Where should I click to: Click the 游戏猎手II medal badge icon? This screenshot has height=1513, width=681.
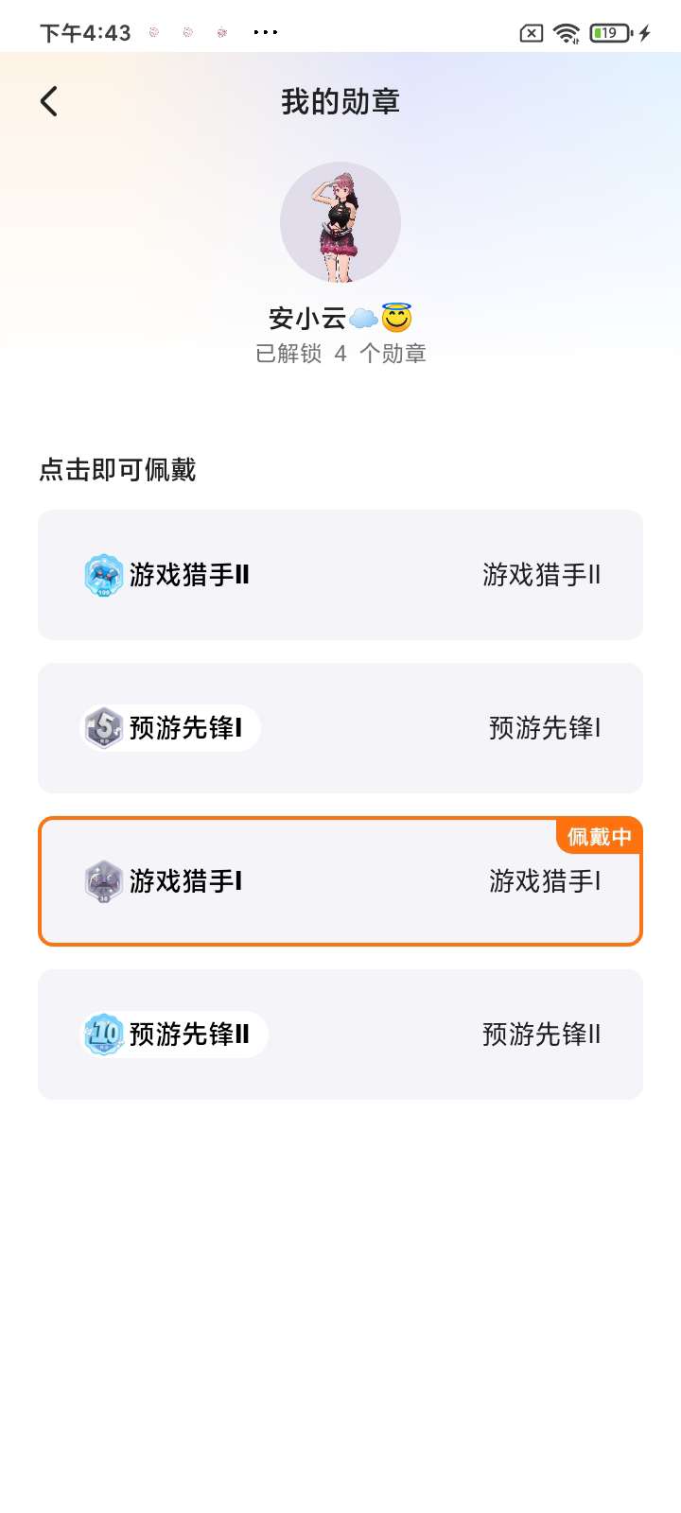104,575
